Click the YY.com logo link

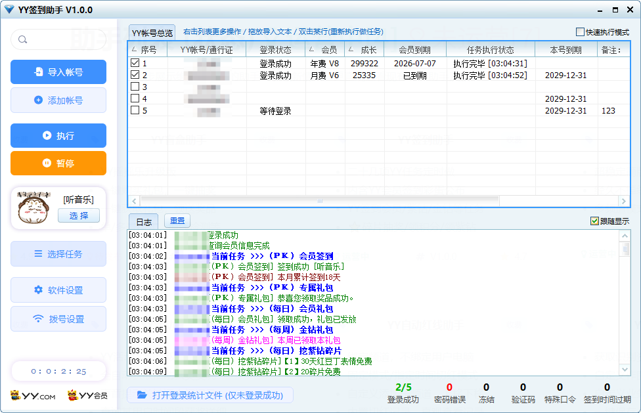(33, 396)
